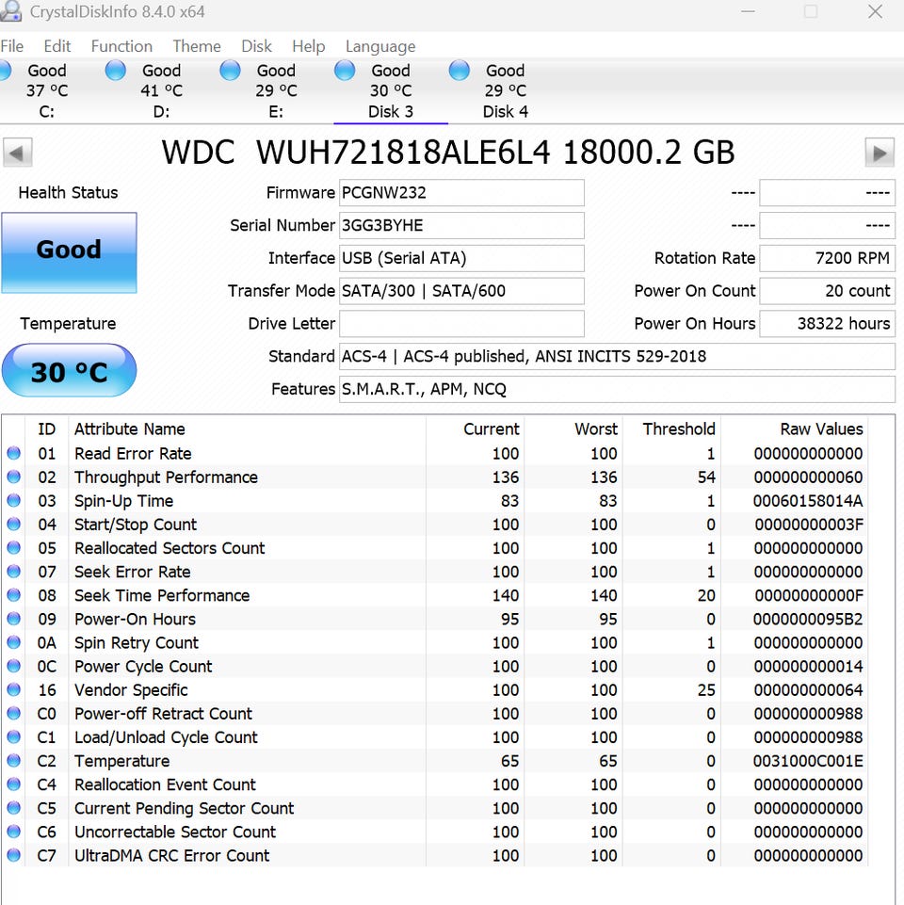The image size is (904, 905).
Task: Click the 30 °C temperature button
Action: 69,370
